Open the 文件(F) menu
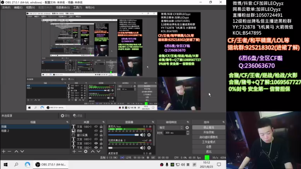301x169 pixels. (x=6, y=8)
